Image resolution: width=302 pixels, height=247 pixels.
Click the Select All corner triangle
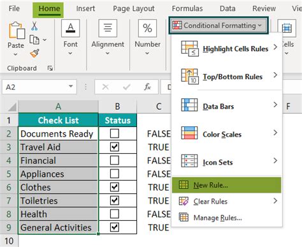12,107
